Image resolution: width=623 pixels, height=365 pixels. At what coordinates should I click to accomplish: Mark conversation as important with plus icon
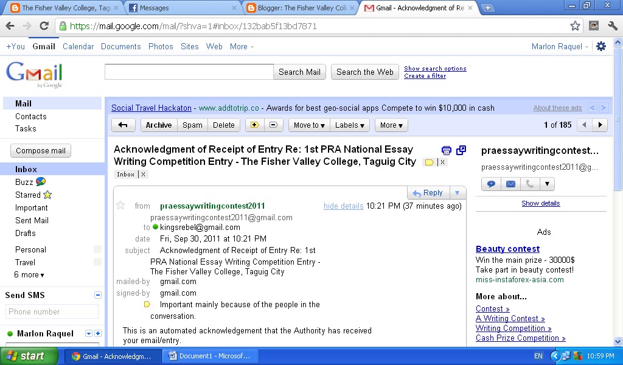255,125
